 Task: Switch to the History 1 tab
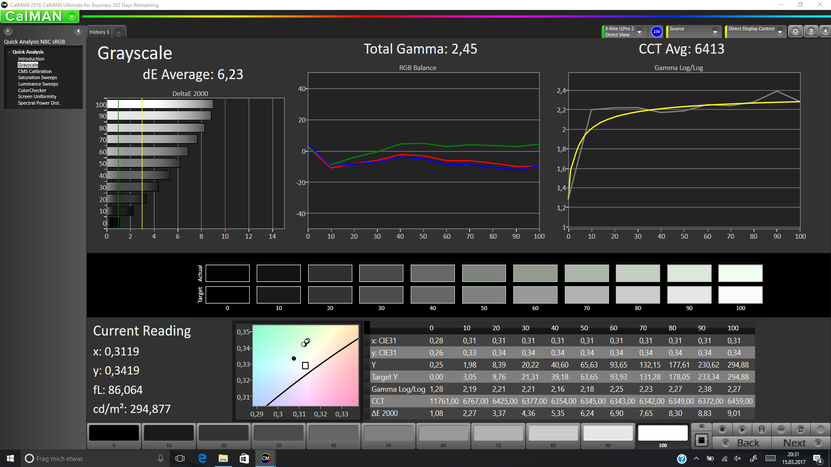(99, 32)
